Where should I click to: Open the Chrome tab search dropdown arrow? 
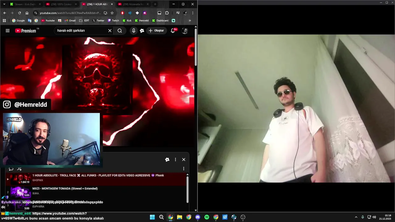coord(4,4)
